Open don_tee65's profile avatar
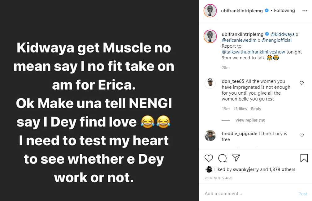312x201 pixels. [x=210, y=83]
